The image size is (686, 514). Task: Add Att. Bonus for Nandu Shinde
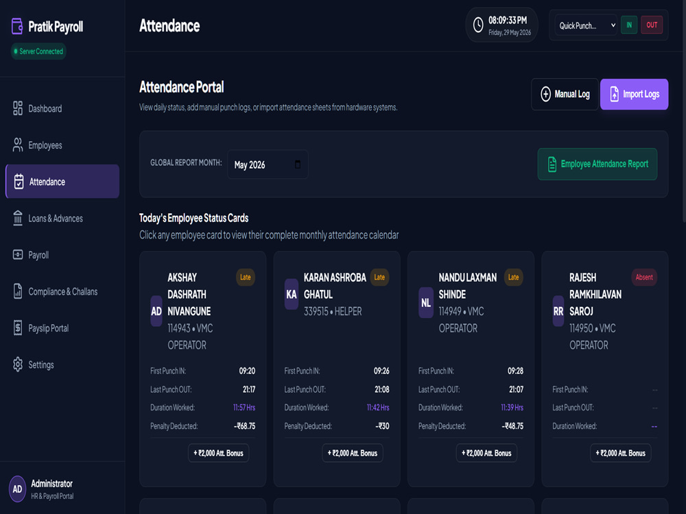point(486,453)
